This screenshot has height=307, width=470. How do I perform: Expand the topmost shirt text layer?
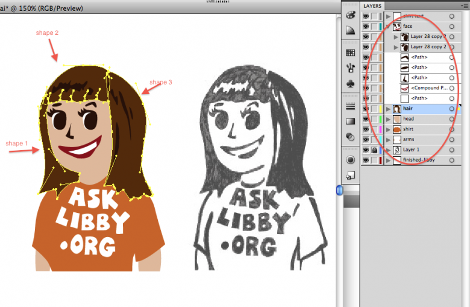[x=388, y=16]
